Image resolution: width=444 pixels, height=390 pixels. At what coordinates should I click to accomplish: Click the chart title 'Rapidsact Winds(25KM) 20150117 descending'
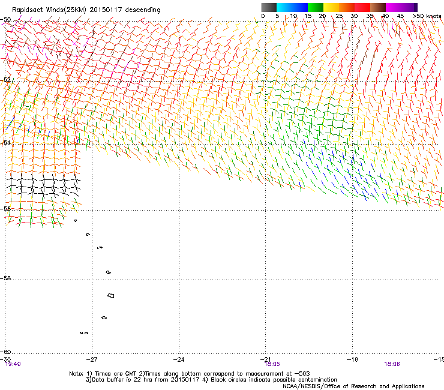click(86, 10)
